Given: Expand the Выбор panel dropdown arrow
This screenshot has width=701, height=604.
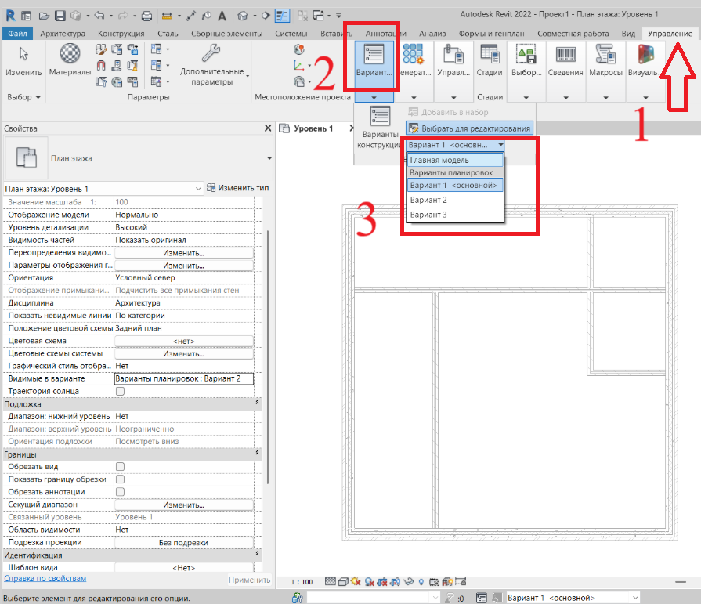Looking at the screenshot, I should [x=38, y=97].
